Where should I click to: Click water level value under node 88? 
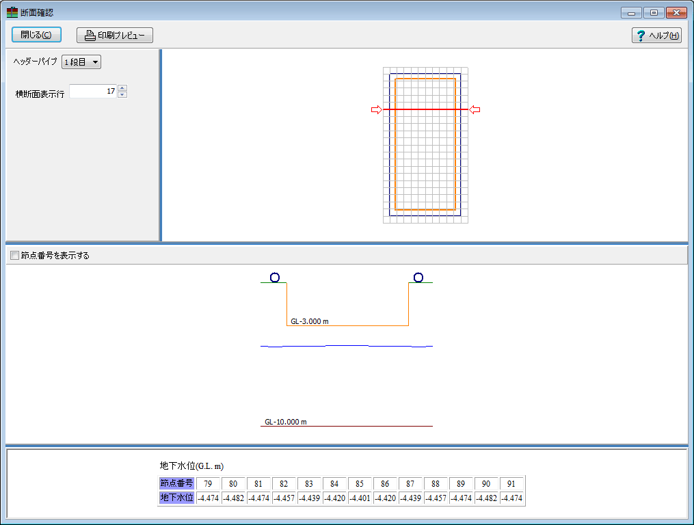[436, 498]
